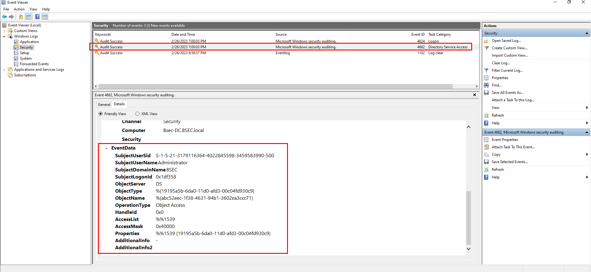Click the Help toolbar icon
The image size is (591, 272).
[37, 17]
